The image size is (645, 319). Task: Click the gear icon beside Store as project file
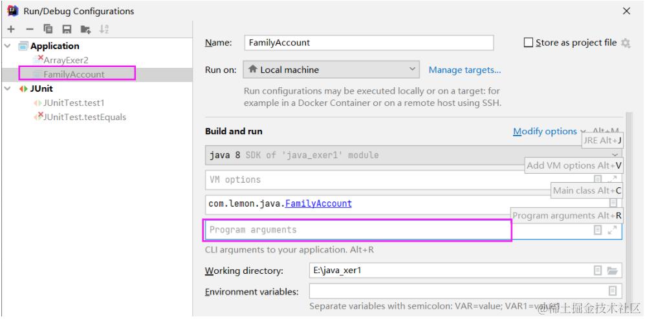click(x=626, y=43)
